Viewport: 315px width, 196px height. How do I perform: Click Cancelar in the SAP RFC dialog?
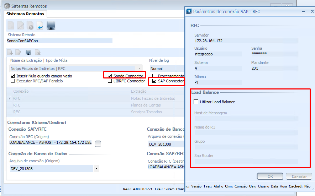tap(299, 176)
